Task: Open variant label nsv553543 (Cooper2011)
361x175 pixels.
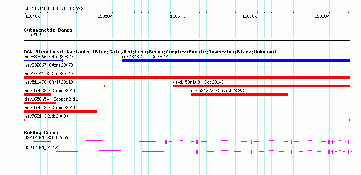Action: point(51,108)
